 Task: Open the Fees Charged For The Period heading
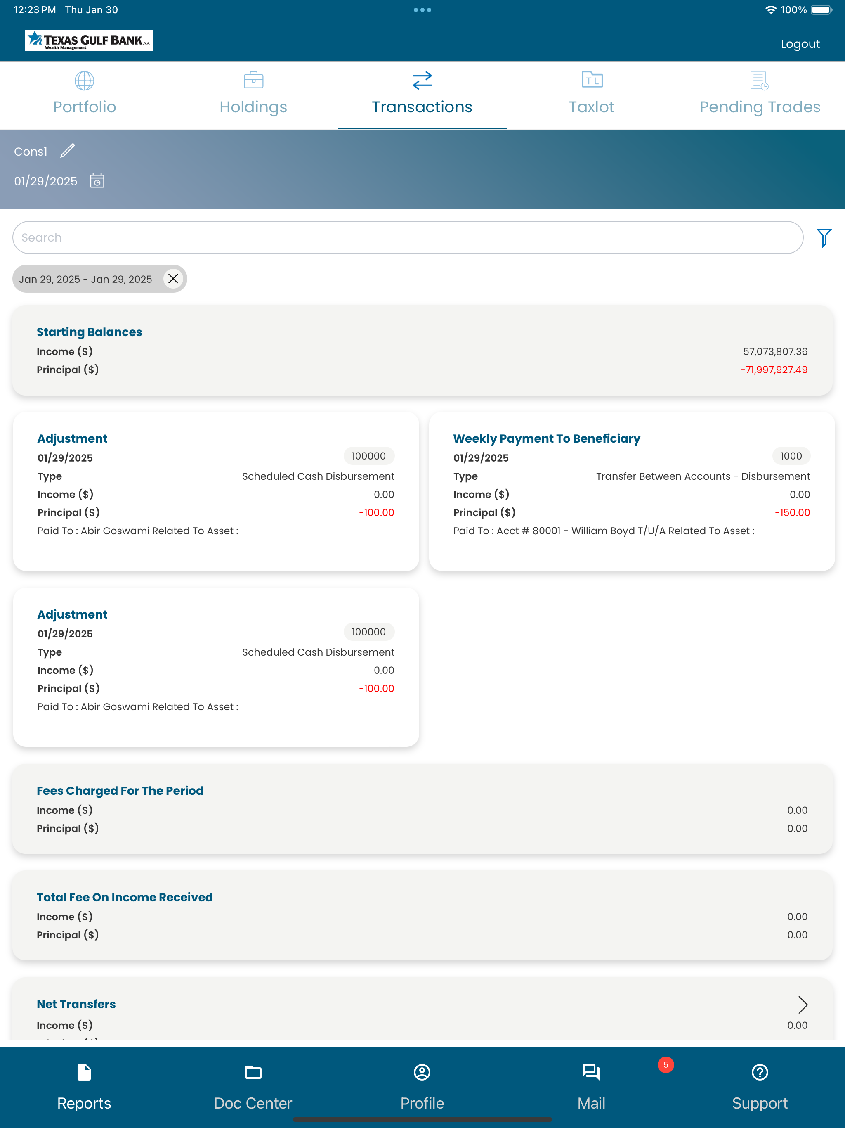(120, 791)
